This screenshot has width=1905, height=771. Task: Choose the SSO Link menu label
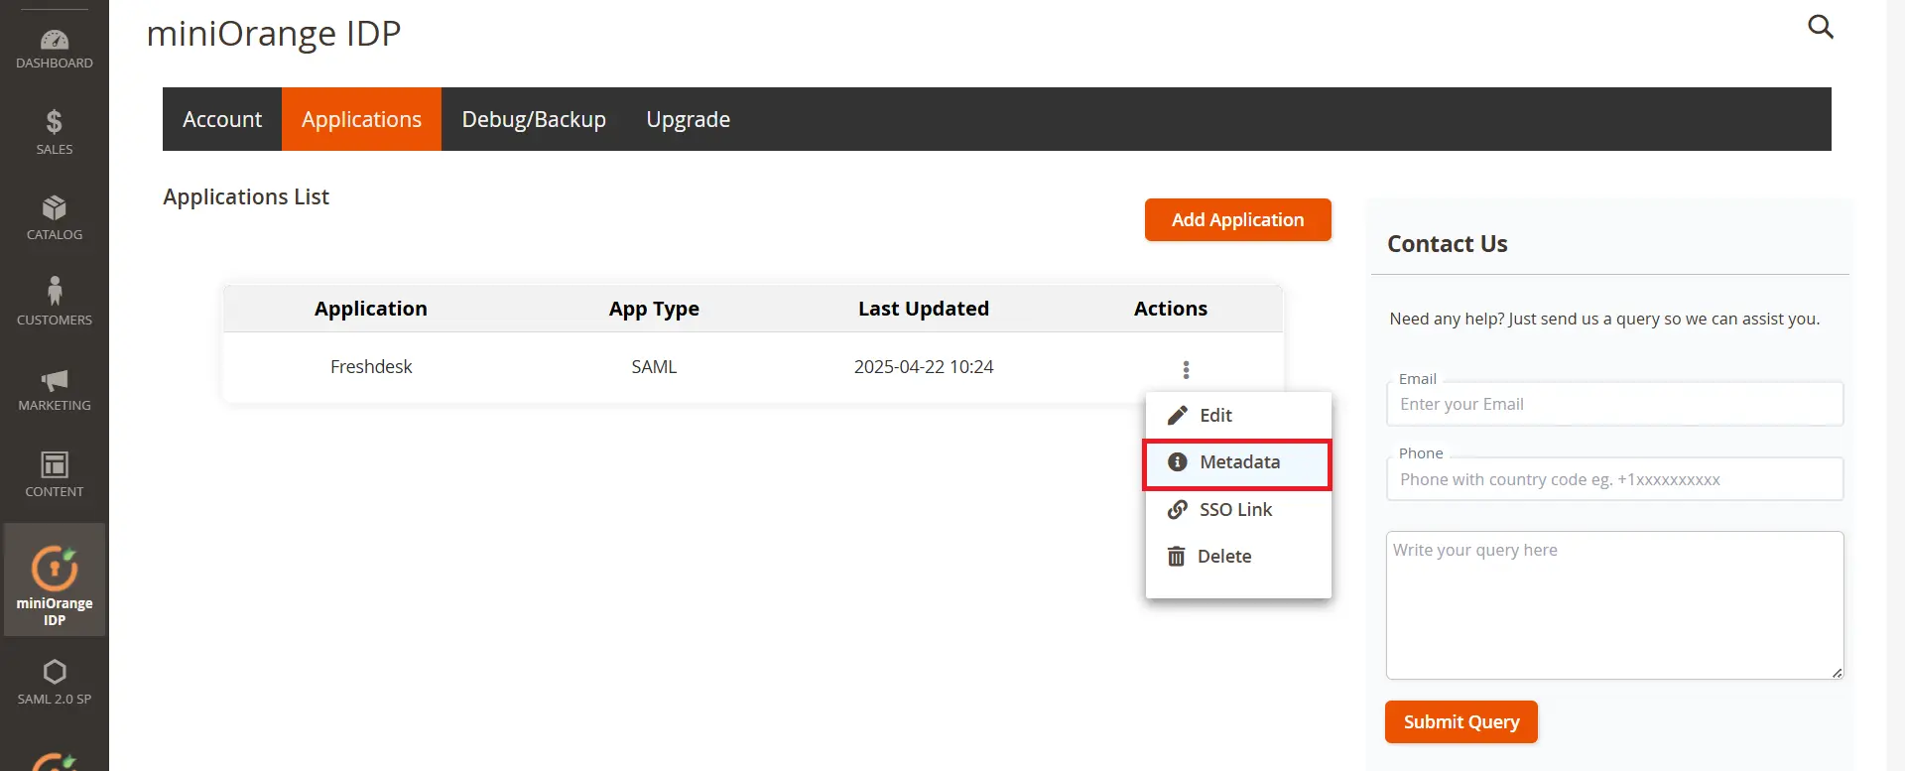click(x=1235, y=509)
